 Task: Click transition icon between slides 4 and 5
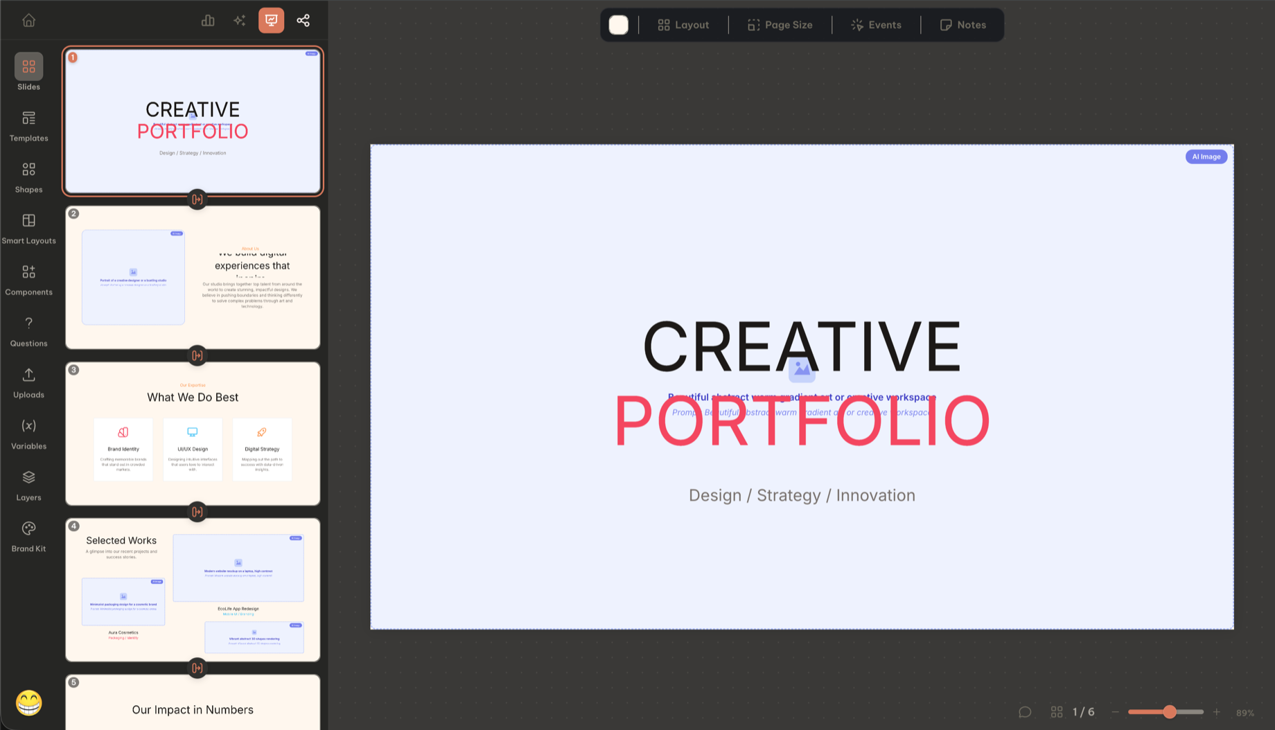click(197, 668)
